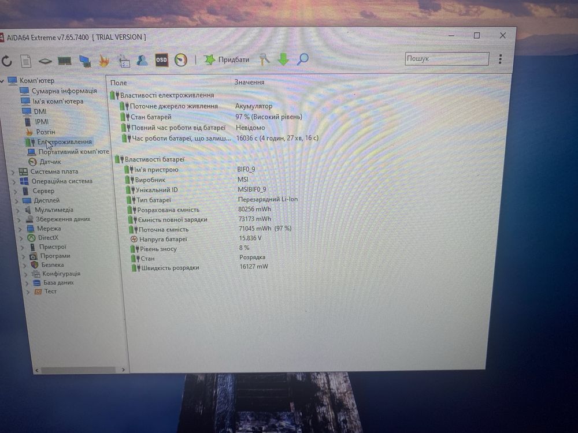The image size is (578, 433).
Task: Select the Пристрої tree item
Action: (53, 247)
